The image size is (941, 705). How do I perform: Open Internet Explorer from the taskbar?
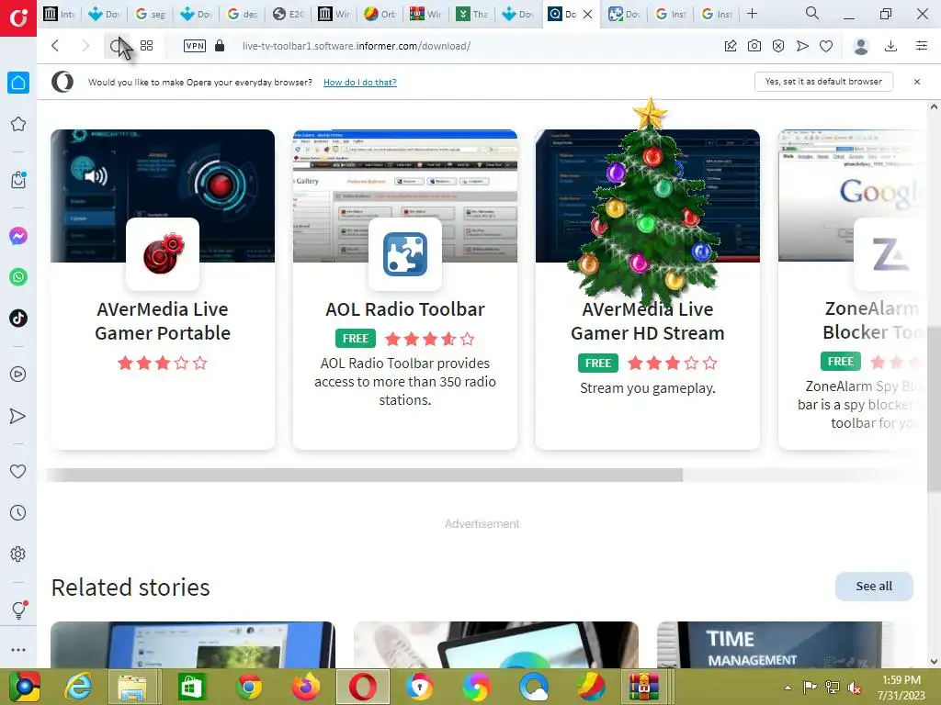coord(78,687)
